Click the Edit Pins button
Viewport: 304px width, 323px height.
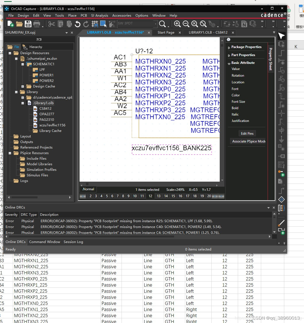tap(247, 134)
